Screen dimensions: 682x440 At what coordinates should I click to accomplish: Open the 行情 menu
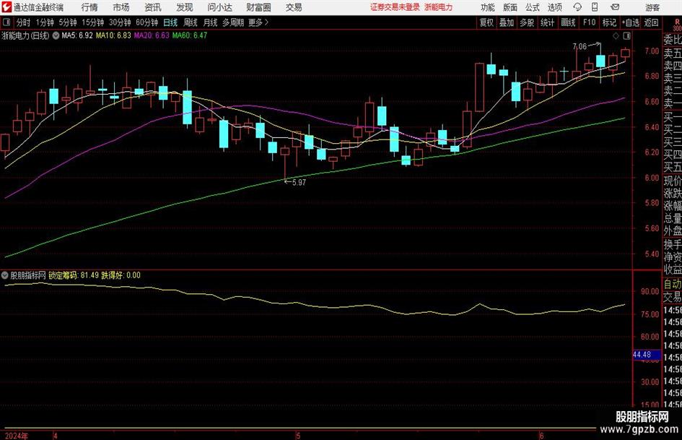pyautogui.click(x=89, y=7)
